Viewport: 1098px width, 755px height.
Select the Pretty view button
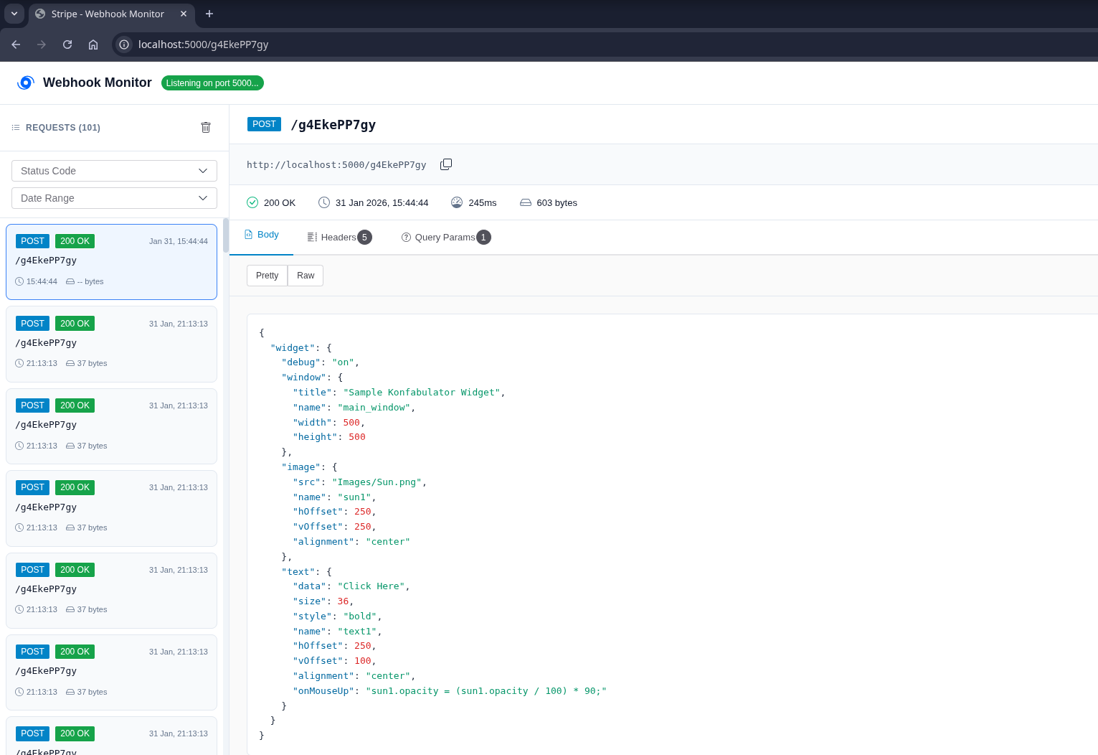pyautogui.click(x=267, y=276)
